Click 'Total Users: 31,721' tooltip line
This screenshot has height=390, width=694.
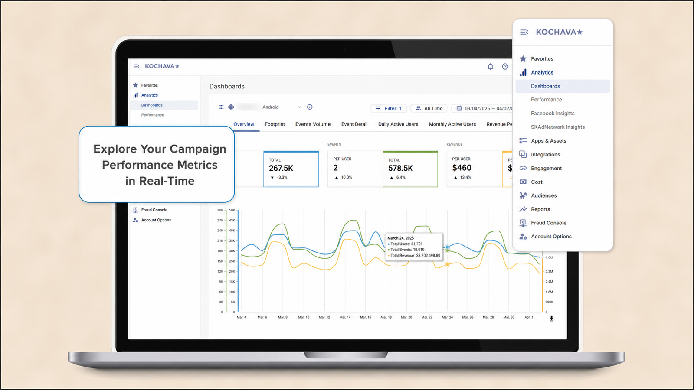(x=405, y=244)
